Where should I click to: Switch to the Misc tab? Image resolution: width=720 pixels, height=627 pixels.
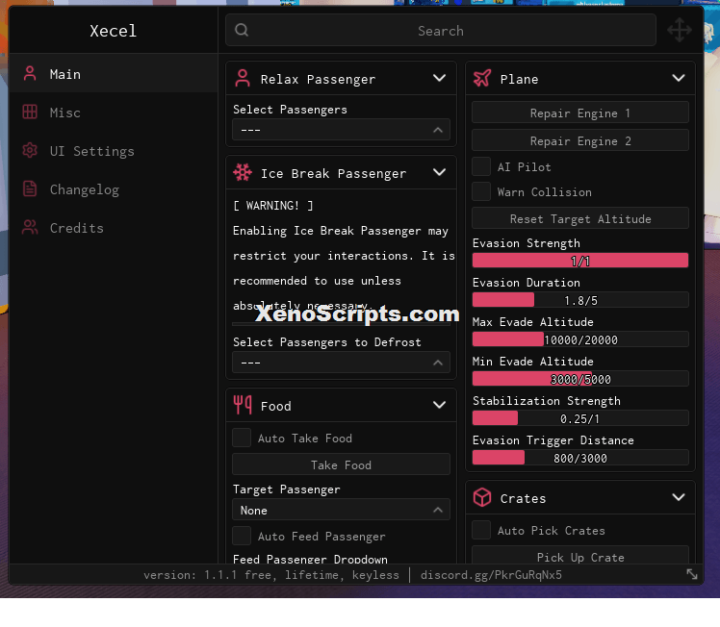pyautogui.click(x=113, y=113)
